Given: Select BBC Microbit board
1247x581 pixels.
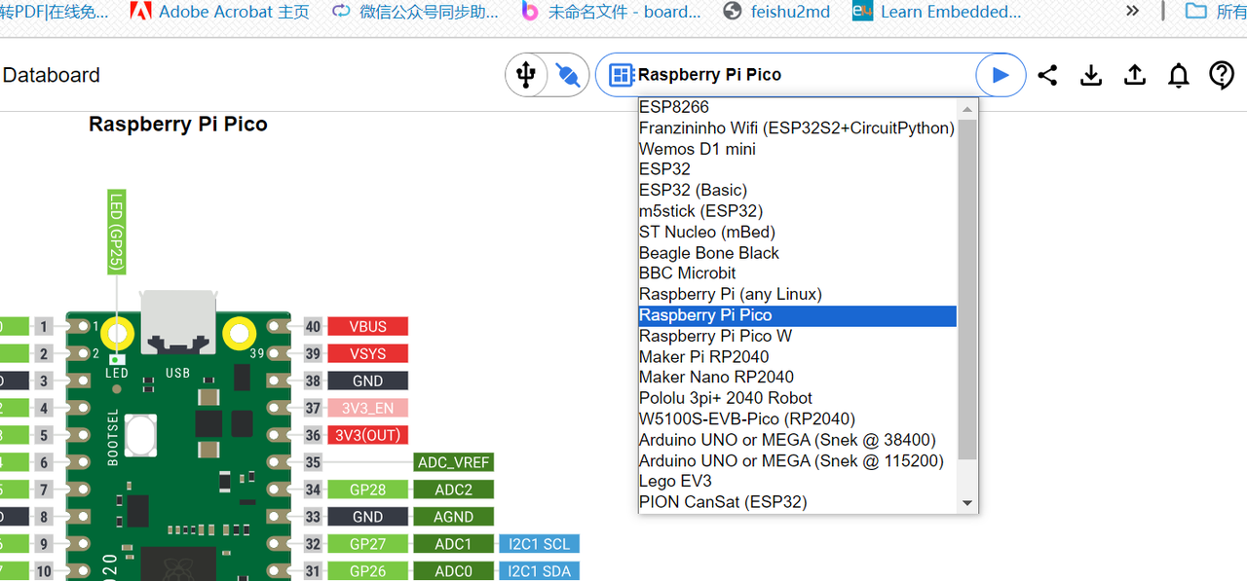Looking at the screenshot, I should click(x=797, y=273).
